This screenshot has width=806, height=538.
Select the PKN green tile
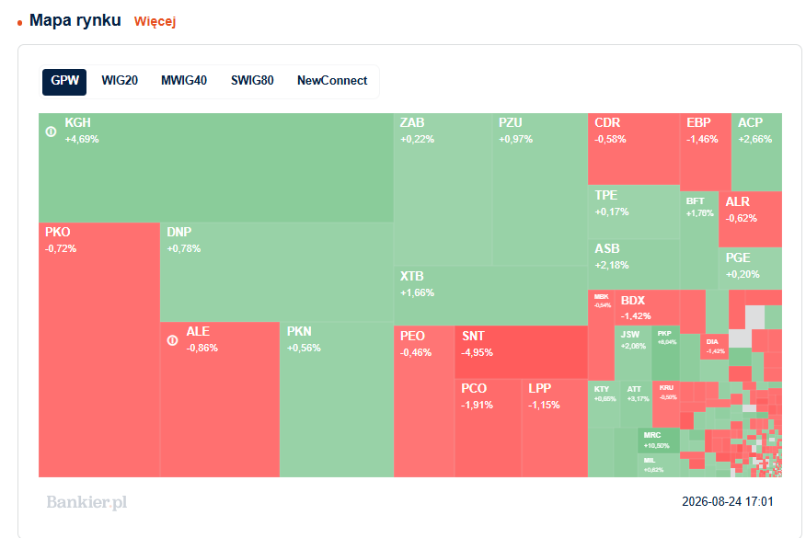click(337, 399)
